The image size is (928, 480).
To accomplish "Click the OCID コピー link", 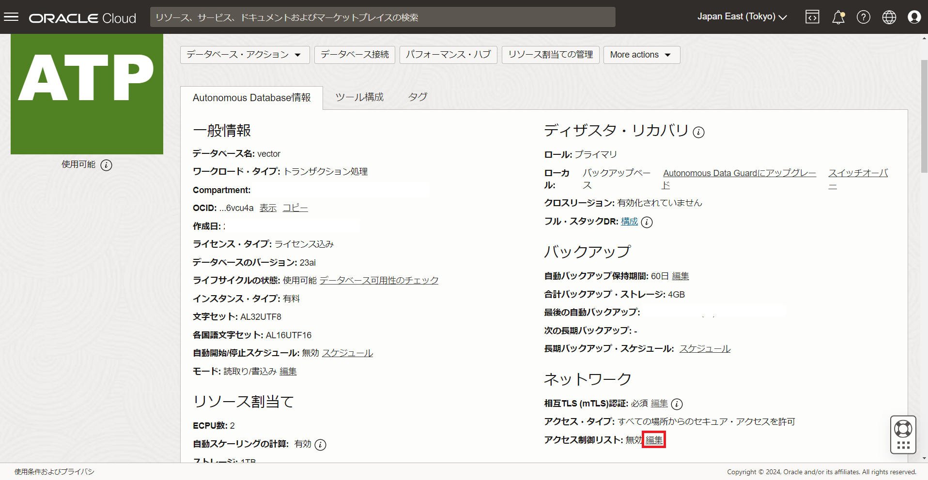I will click(x=295, y=208).
